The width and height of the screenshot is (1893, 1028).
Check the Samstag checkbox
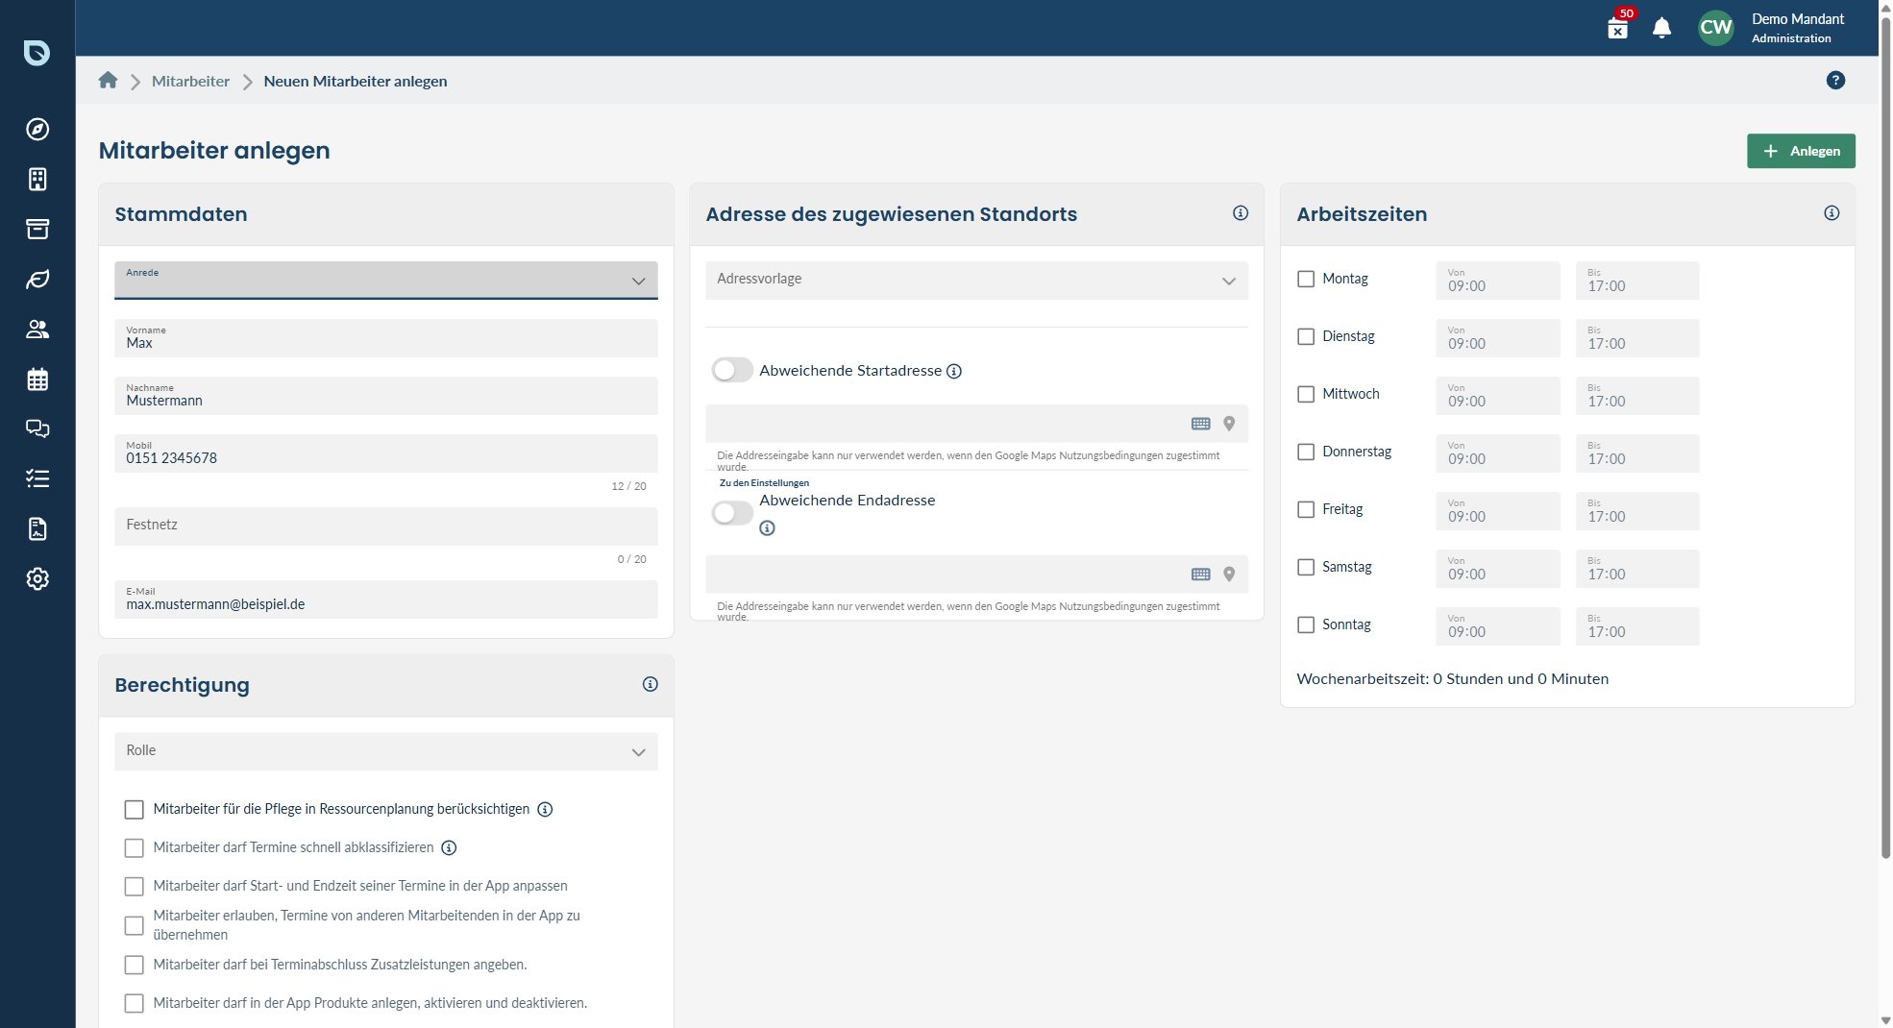[1306, 567]
